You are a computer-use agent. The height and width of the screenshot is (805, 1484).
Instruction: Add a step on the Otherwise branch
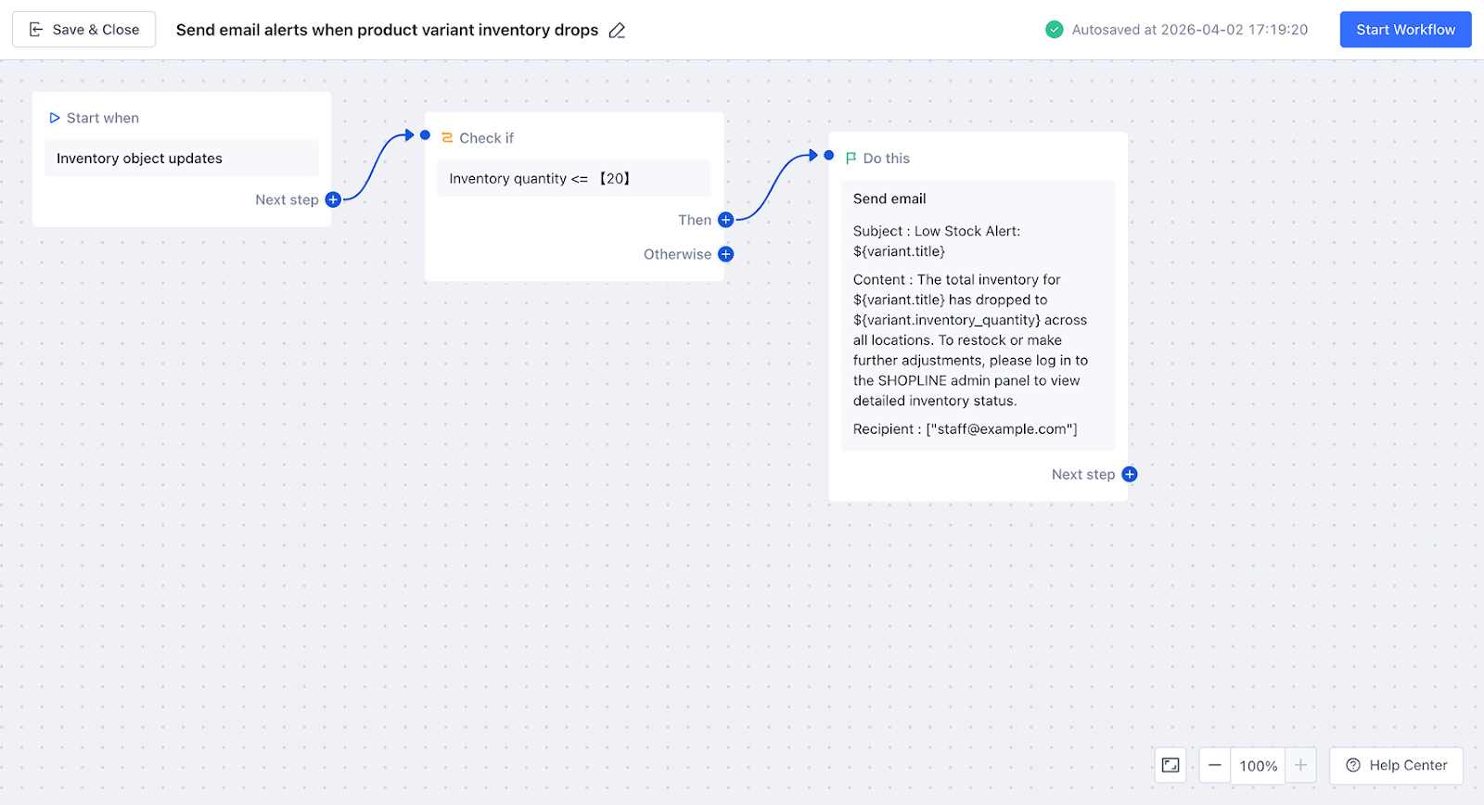tap(725, 254)
